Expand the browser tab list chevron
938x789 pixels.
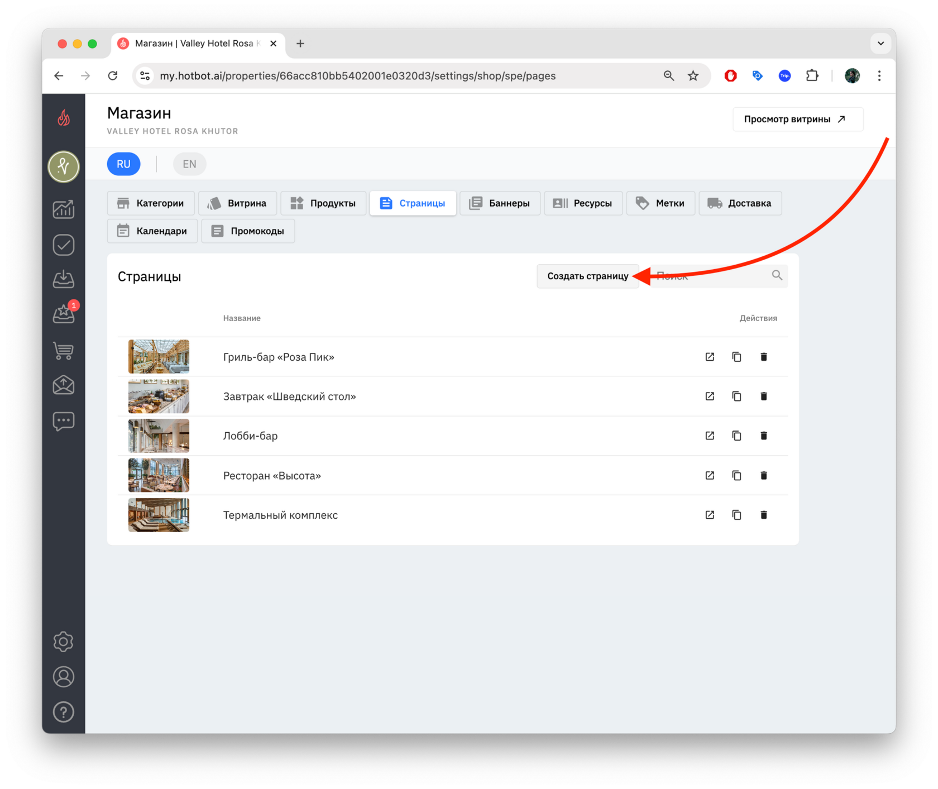click(x=880, y=44)
